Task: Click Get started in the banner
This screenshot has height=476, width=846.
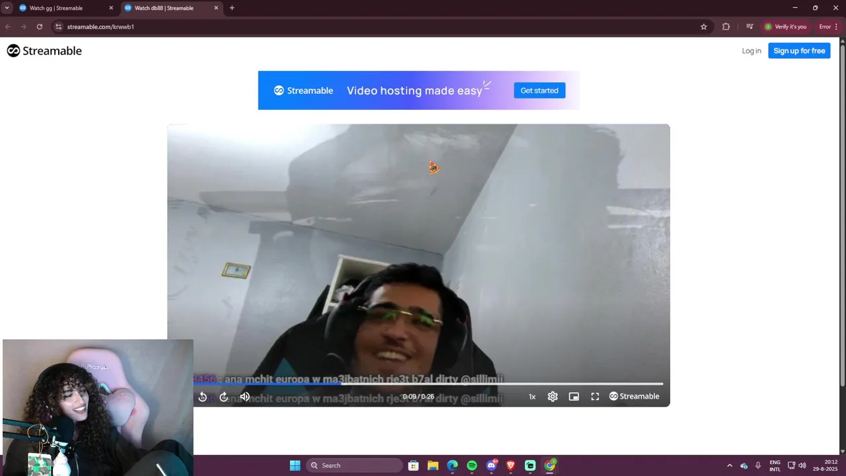Action: (x=539, y=91)
